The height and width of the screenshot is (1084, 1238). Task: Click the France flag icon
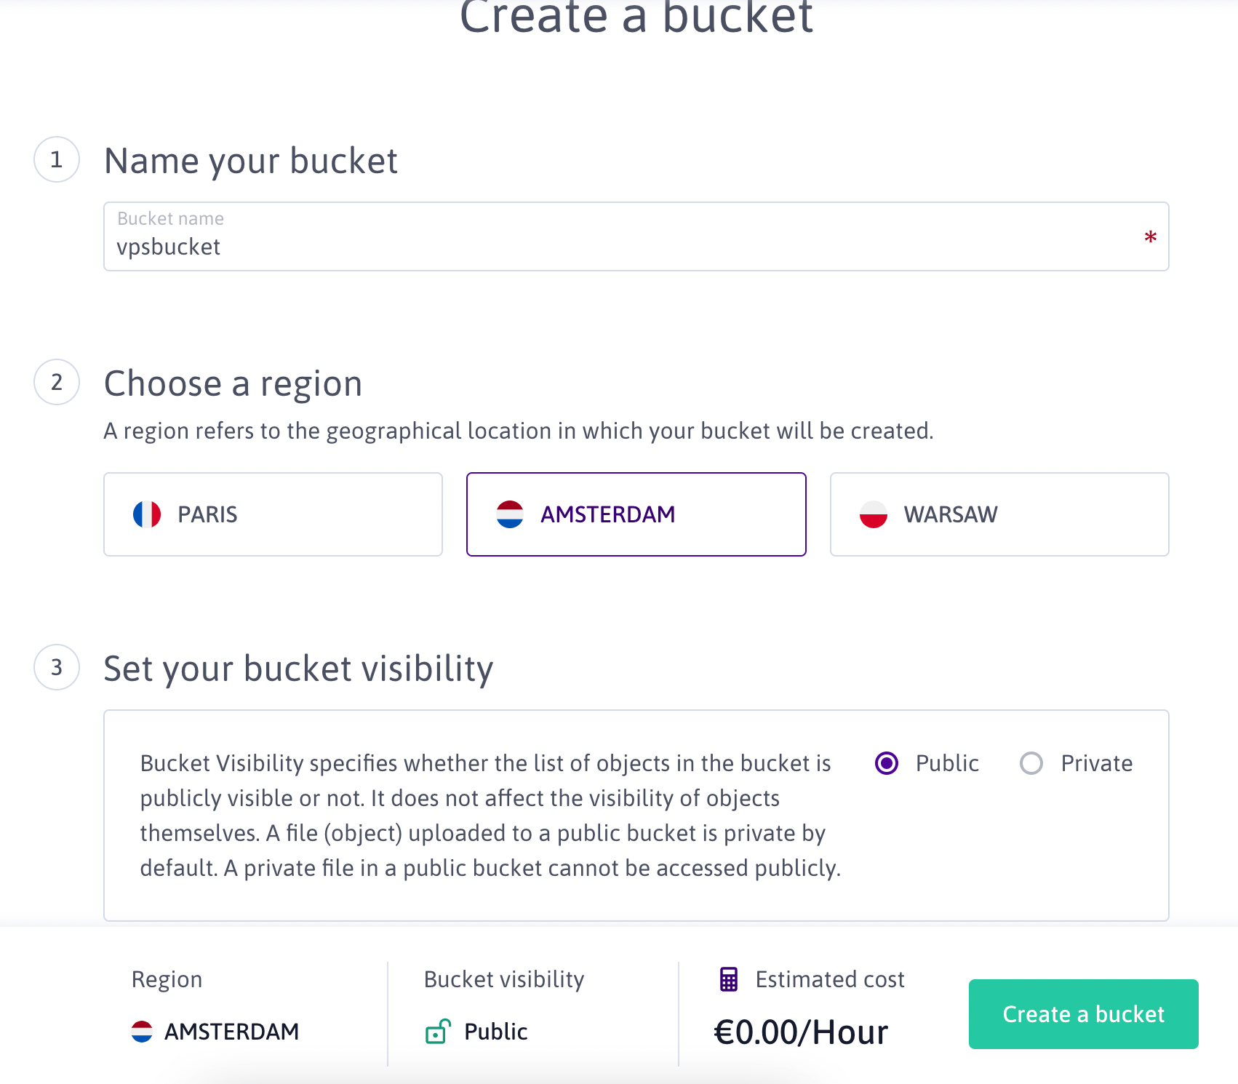coord(147,514)
